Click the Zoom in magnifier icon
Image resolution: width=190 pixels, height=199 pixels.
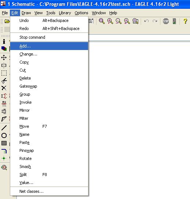click(x=110, y=21)
